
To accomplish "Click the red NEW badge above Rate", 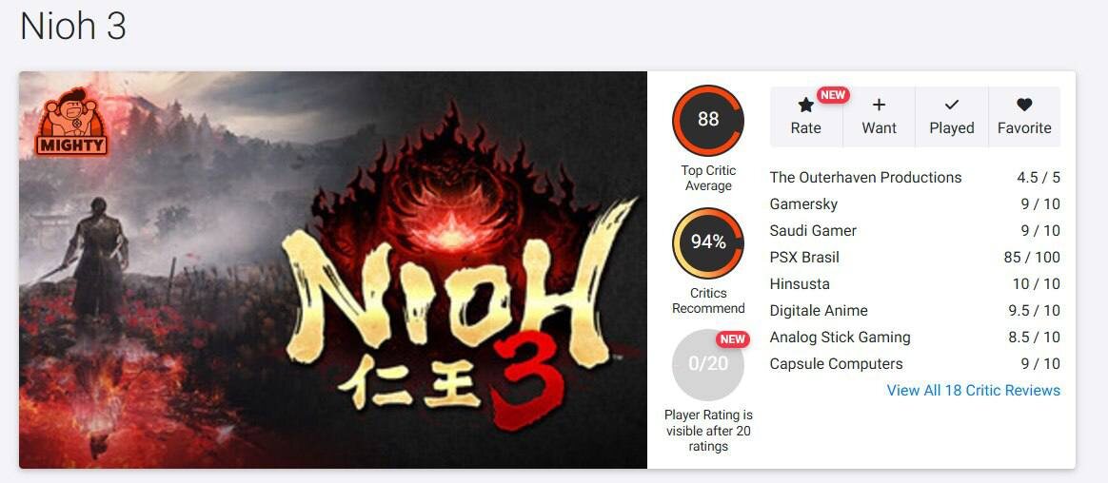I will (x=833, y=95).
